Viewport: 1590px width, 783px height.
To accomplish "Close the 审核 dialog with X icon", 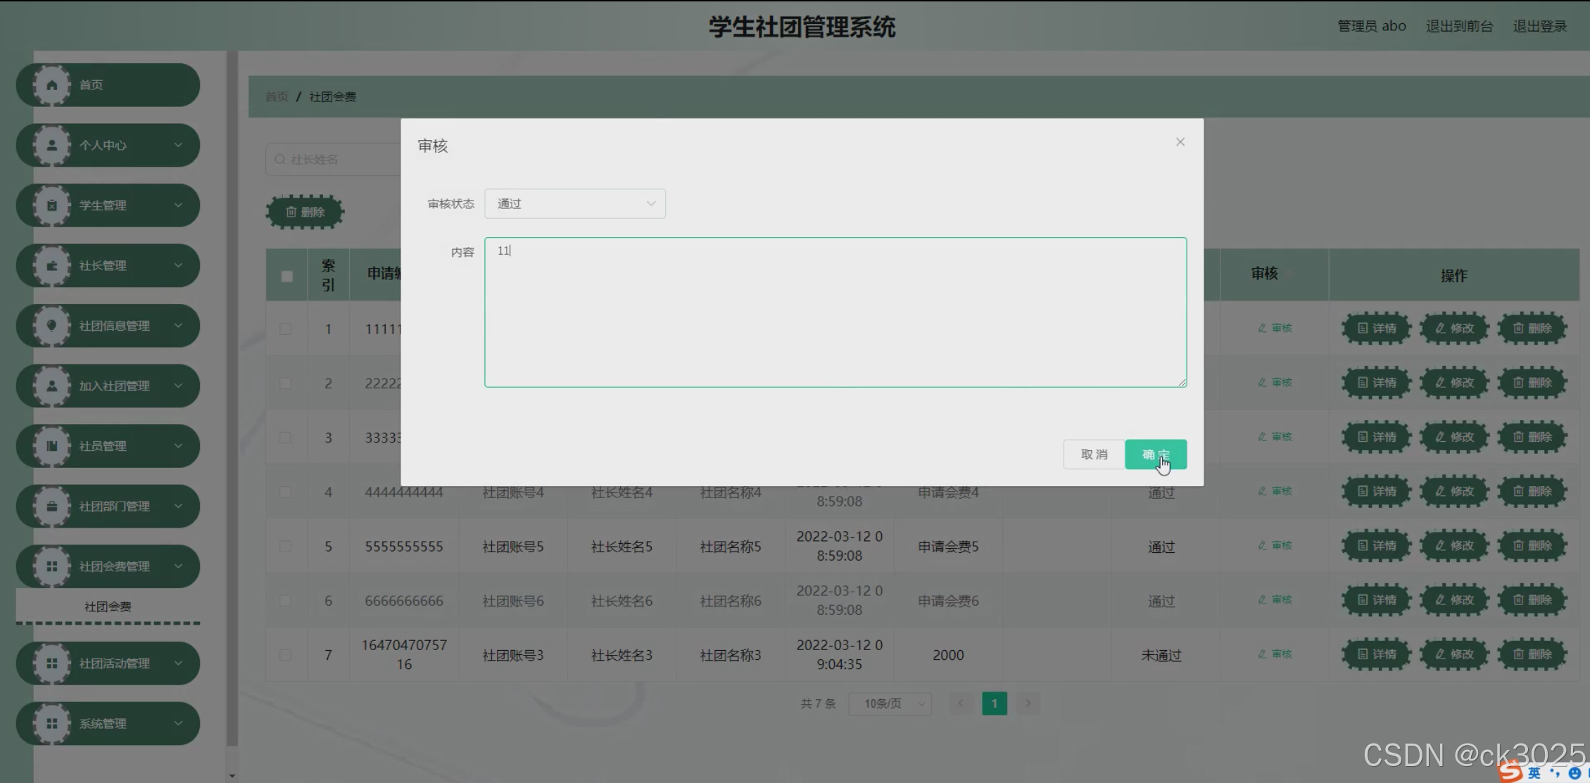I will point(1180,142).
